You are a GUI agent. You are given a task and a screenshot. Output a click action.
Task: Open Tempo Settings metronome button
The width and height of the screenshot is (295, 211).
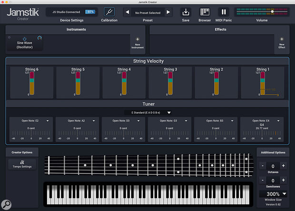pos(22,164)
